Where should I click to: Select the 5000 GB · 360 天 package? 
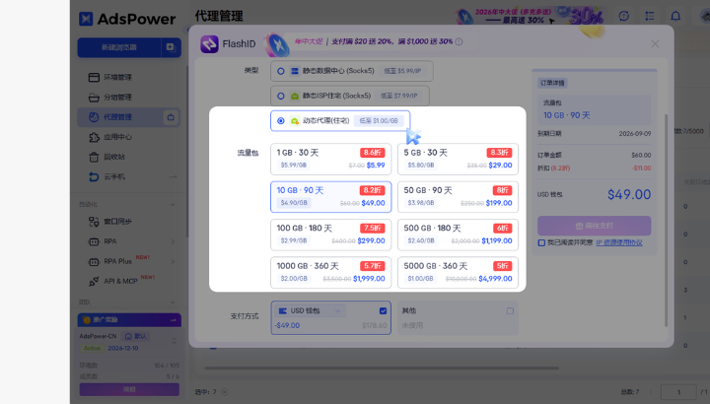[458, 273]
